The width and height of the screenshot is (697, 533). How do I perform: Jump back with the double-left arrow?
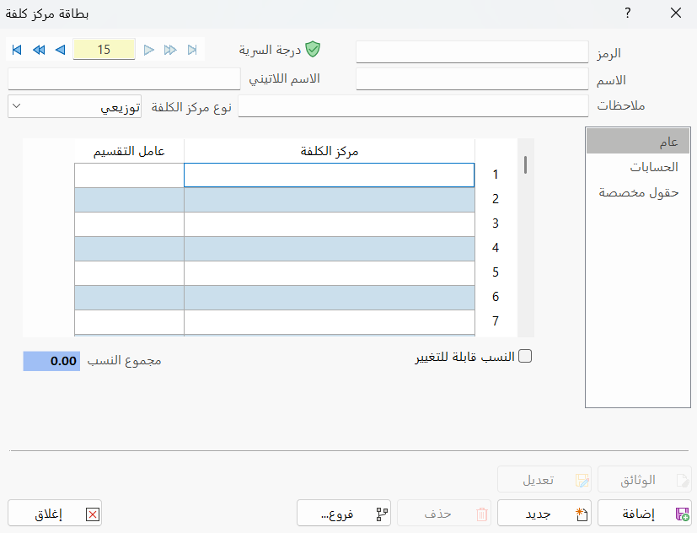coord(38,50)
